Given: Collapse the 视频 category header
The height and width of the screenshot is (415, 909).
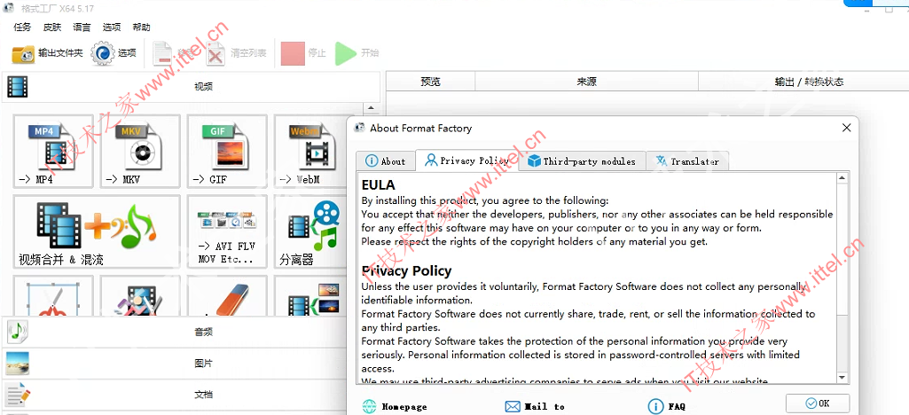Looking at the screenshot, I should (x=192, y=87).
